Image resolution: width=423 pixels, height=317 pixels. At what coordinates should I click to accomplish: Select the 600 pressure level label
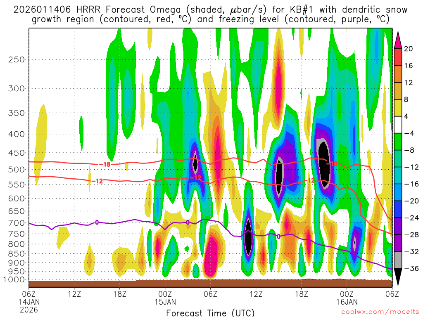click(x=17, y=199)
